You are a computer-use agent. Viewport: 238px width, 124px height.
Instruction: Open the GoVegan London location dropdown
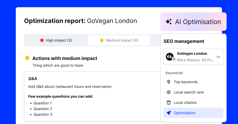coord(193,57)
